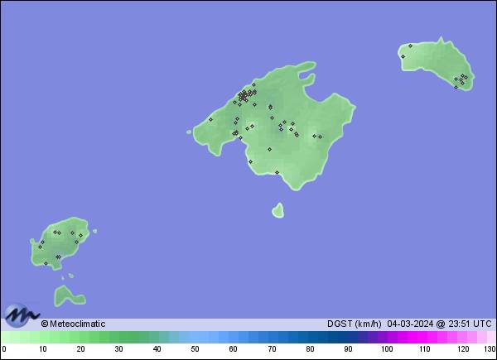Select the southernmost station marker on Ibiza
This screenshot has height=360, width=497.
pyautogui.click(x=46, y=263)
